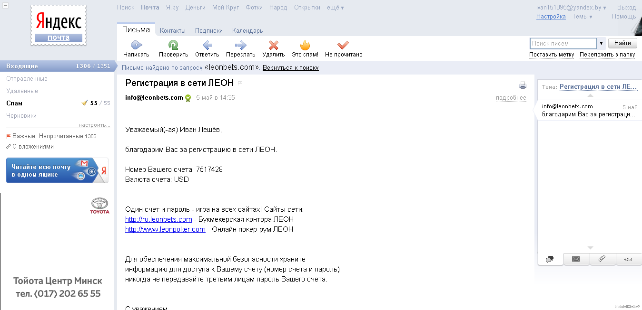This screenshot has height=310, width=642.
Task: Forward the letter with Переслать icon
Action: [240, 45]
